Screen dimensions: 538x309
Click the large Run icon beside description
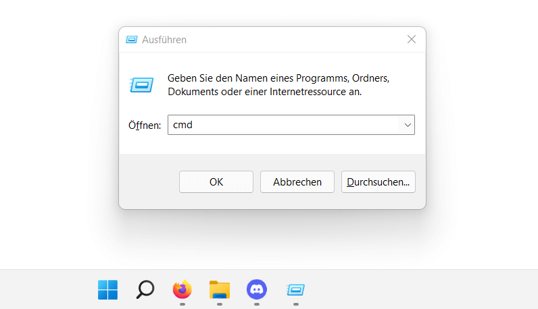pyautogui.click(x=141, y=84)
